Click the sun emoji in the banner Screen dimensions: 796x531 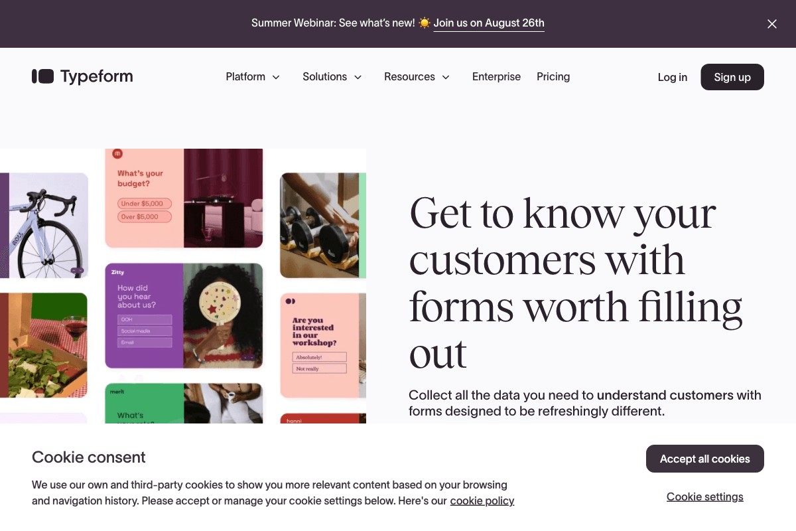click(x=425, y=23)
